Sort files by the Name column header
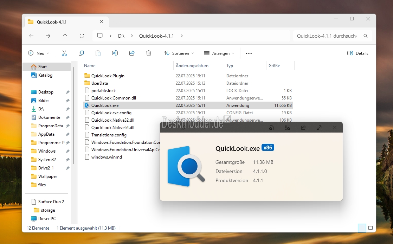Screen dimensions: 393x244 tap(90, 66)
